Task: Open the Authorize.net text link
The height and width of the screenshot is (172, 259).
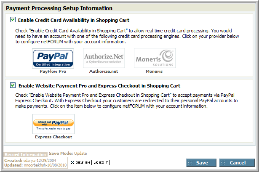Action: tap(104, 71)
